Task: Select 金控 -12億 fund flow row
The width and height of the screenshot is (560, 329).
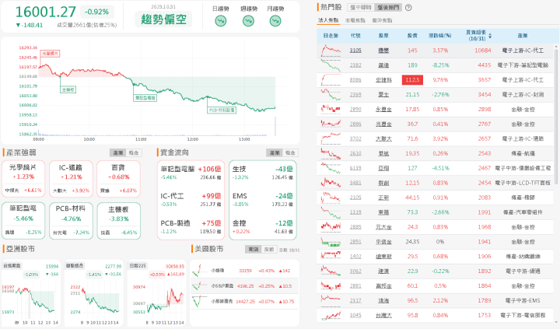Action: (263, 226)
